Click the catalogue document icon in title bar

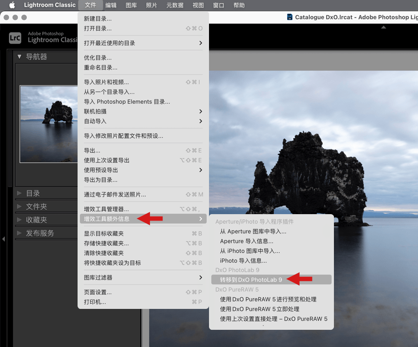coord(289,17)
